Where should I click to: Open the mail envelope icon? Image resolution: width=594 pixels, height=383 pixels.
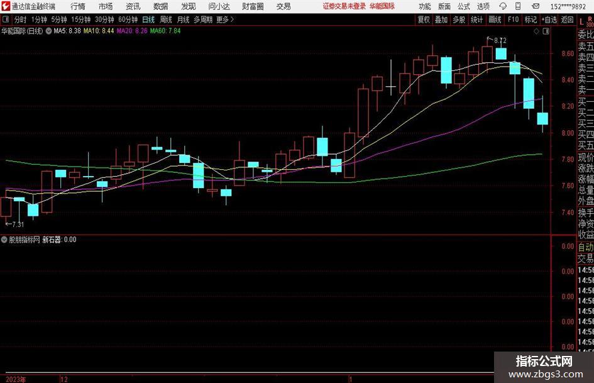536,6
